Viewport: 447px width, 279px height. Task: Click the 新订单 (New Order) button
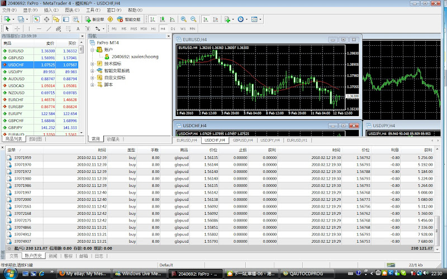[x=94, y=19]
